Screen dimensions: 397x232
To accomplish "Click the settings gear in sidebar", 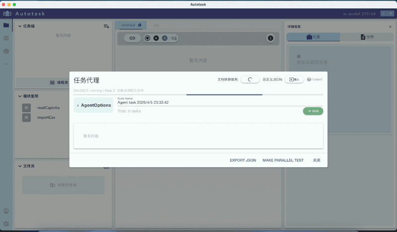I will 6,224.
